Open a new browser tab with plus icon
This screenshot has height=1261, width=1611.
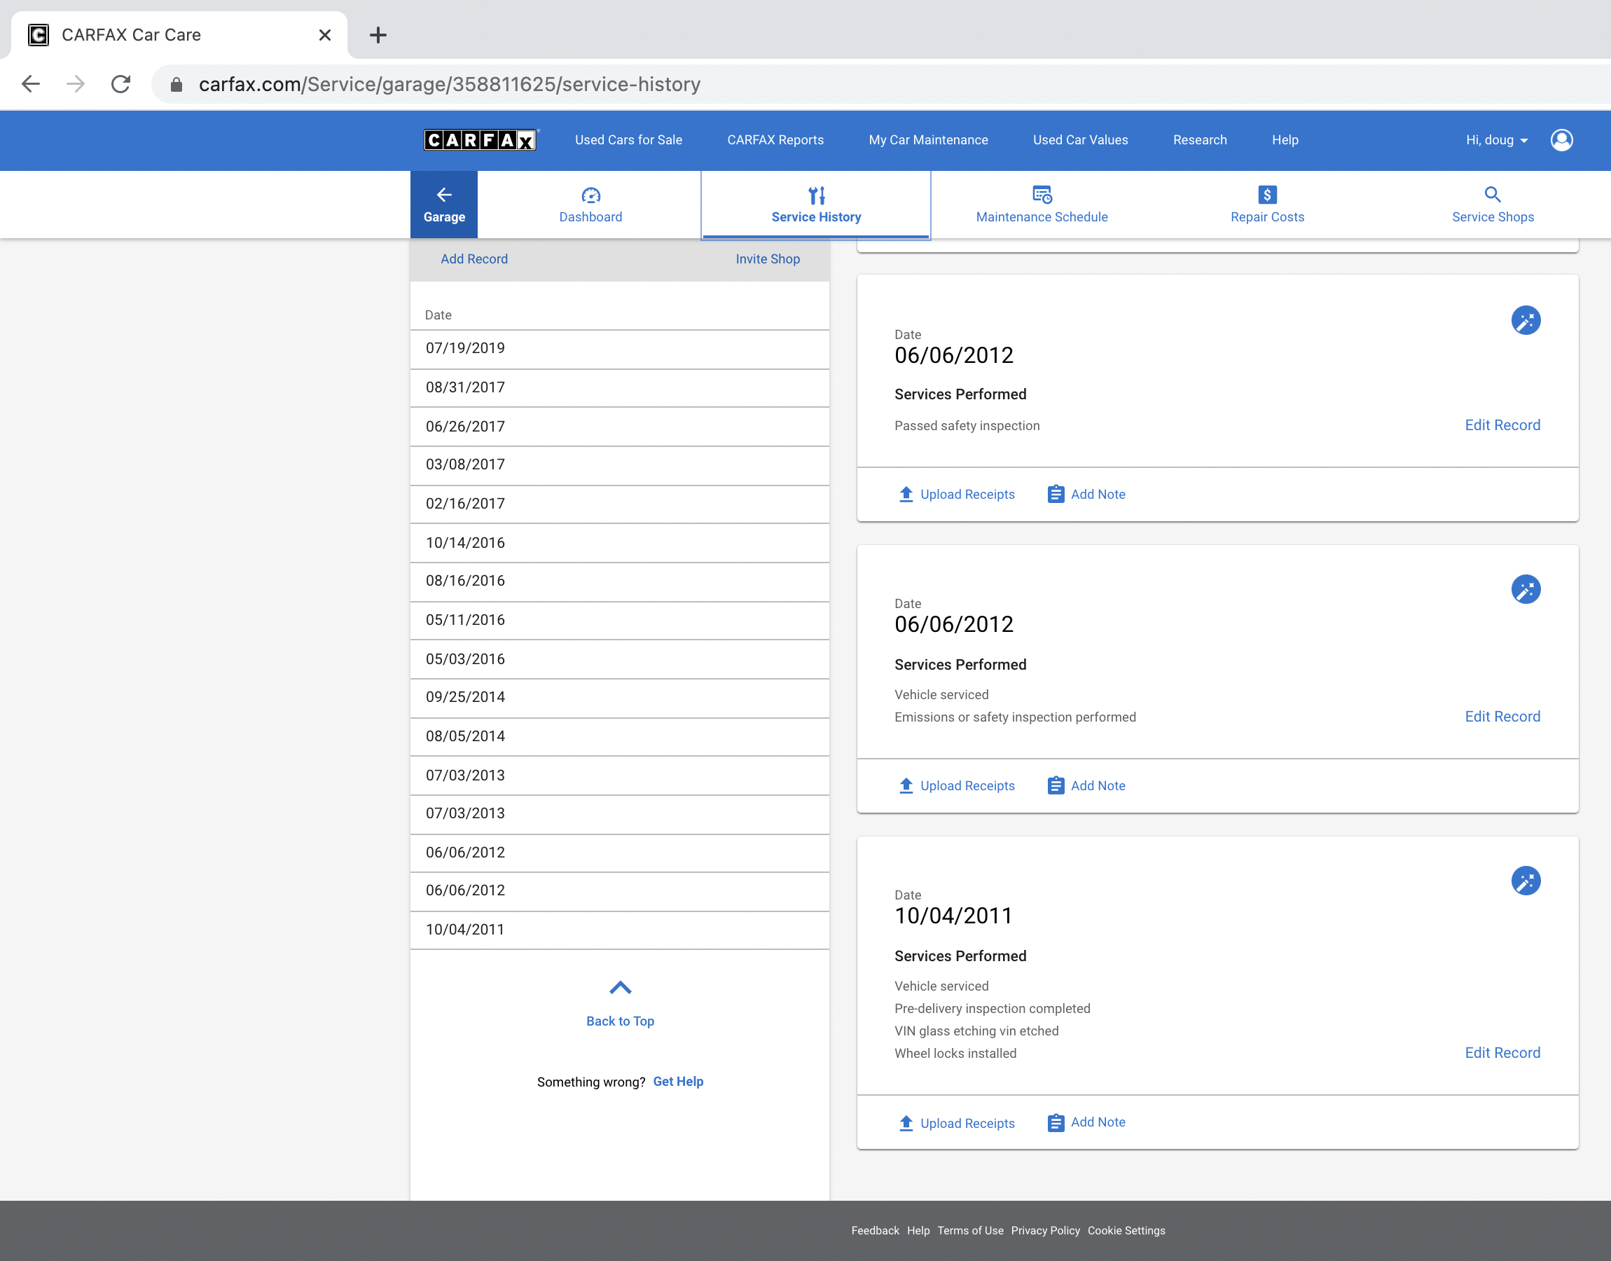378,35
